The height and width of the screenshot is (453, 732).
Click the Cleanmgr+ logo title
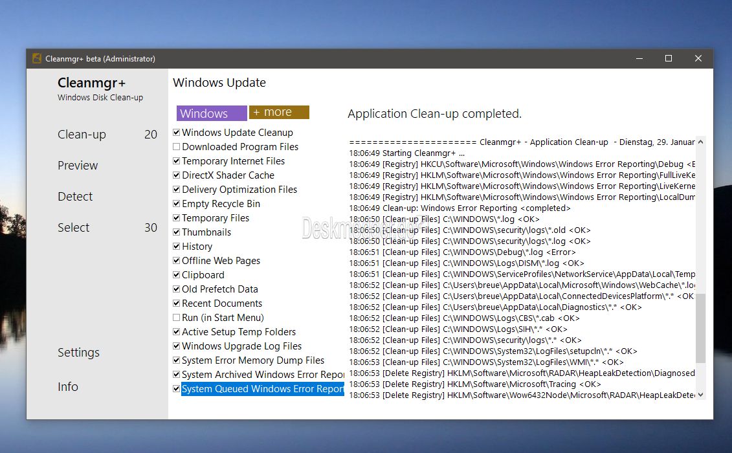click(x=91, y=83)
